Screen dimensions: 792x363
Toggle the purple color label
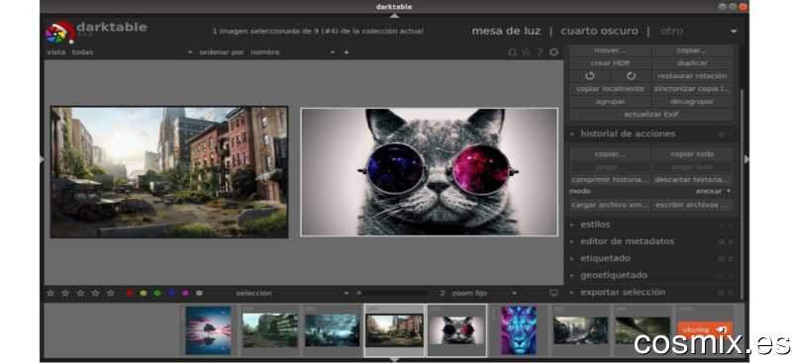click(185, 294)
